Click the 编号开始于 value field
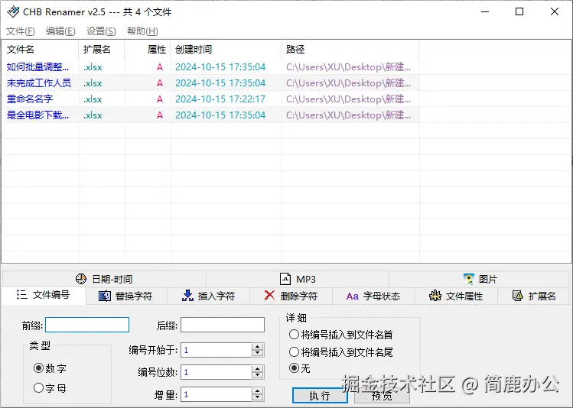This screenshot has height=408, width=573. pos(217,350)
